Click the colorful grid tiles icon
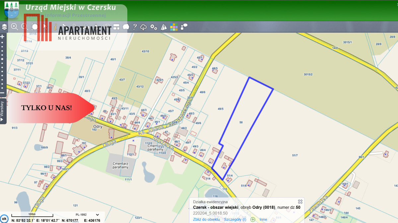The image size is (398, 223). pyautogui.click(x=174, y=27)
